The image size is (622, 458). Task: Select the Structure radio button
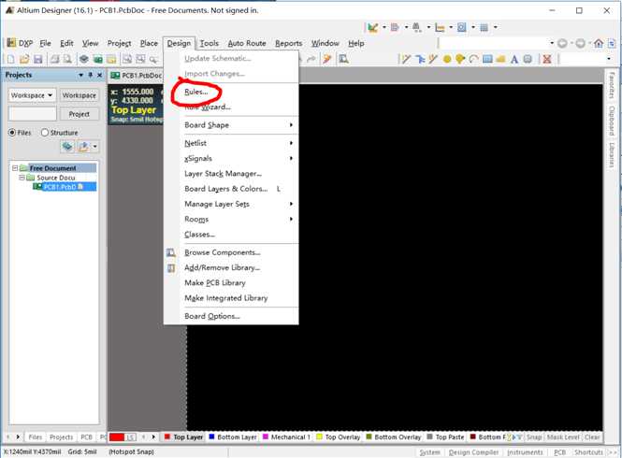point(60,133)
